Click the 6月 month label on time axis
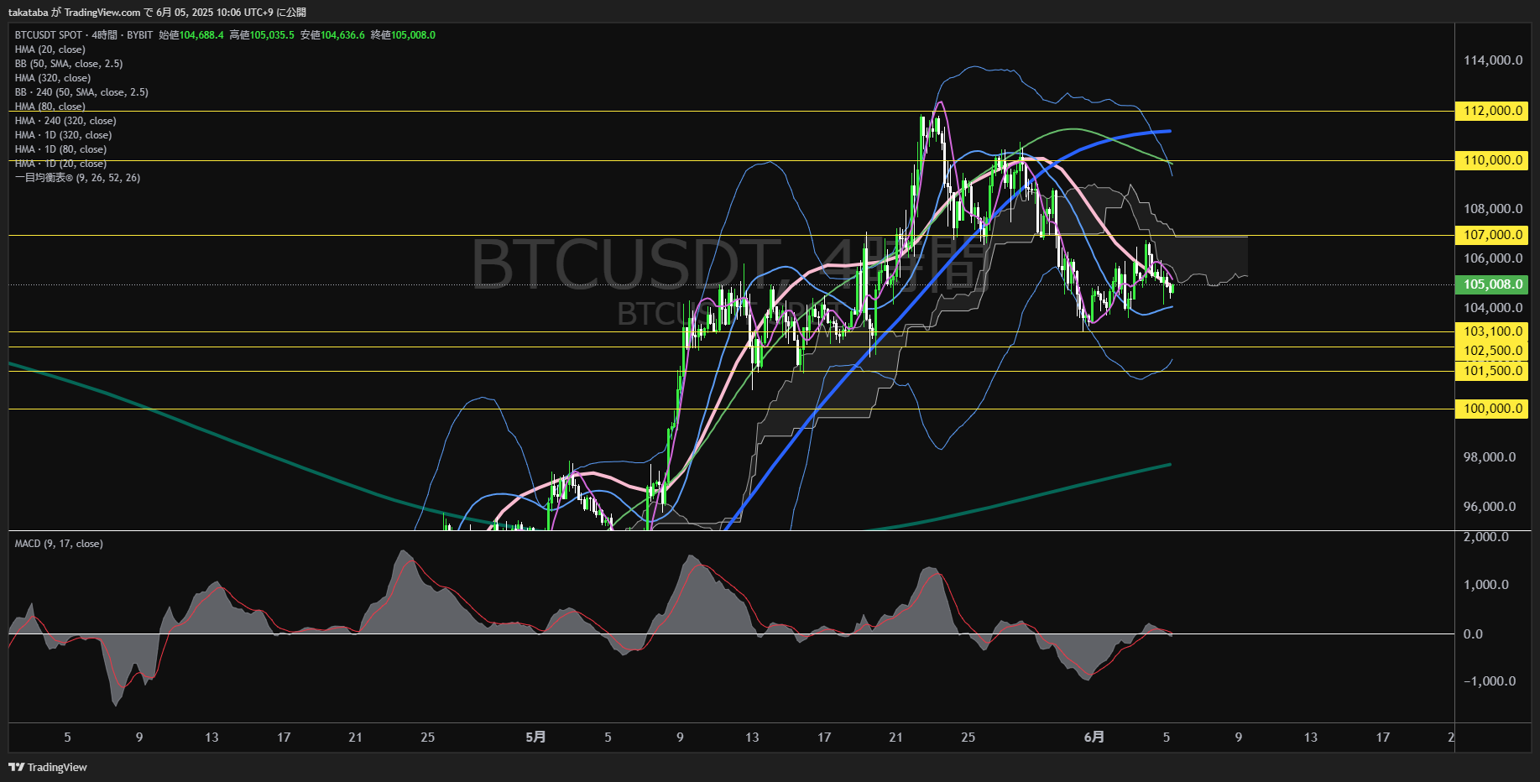1540x782 pixels. click(1094, 737)
